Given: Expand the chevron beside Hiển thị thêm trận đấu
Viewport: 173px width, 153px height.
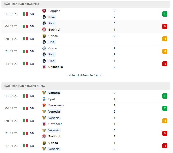Looking at the screenshot, I should pyautogui.click(x=101, y=76).
